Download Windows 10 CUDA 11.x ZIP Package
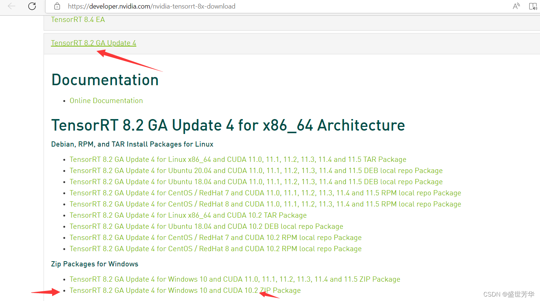The height and width of the screenshot is (301, 540). 235,279
